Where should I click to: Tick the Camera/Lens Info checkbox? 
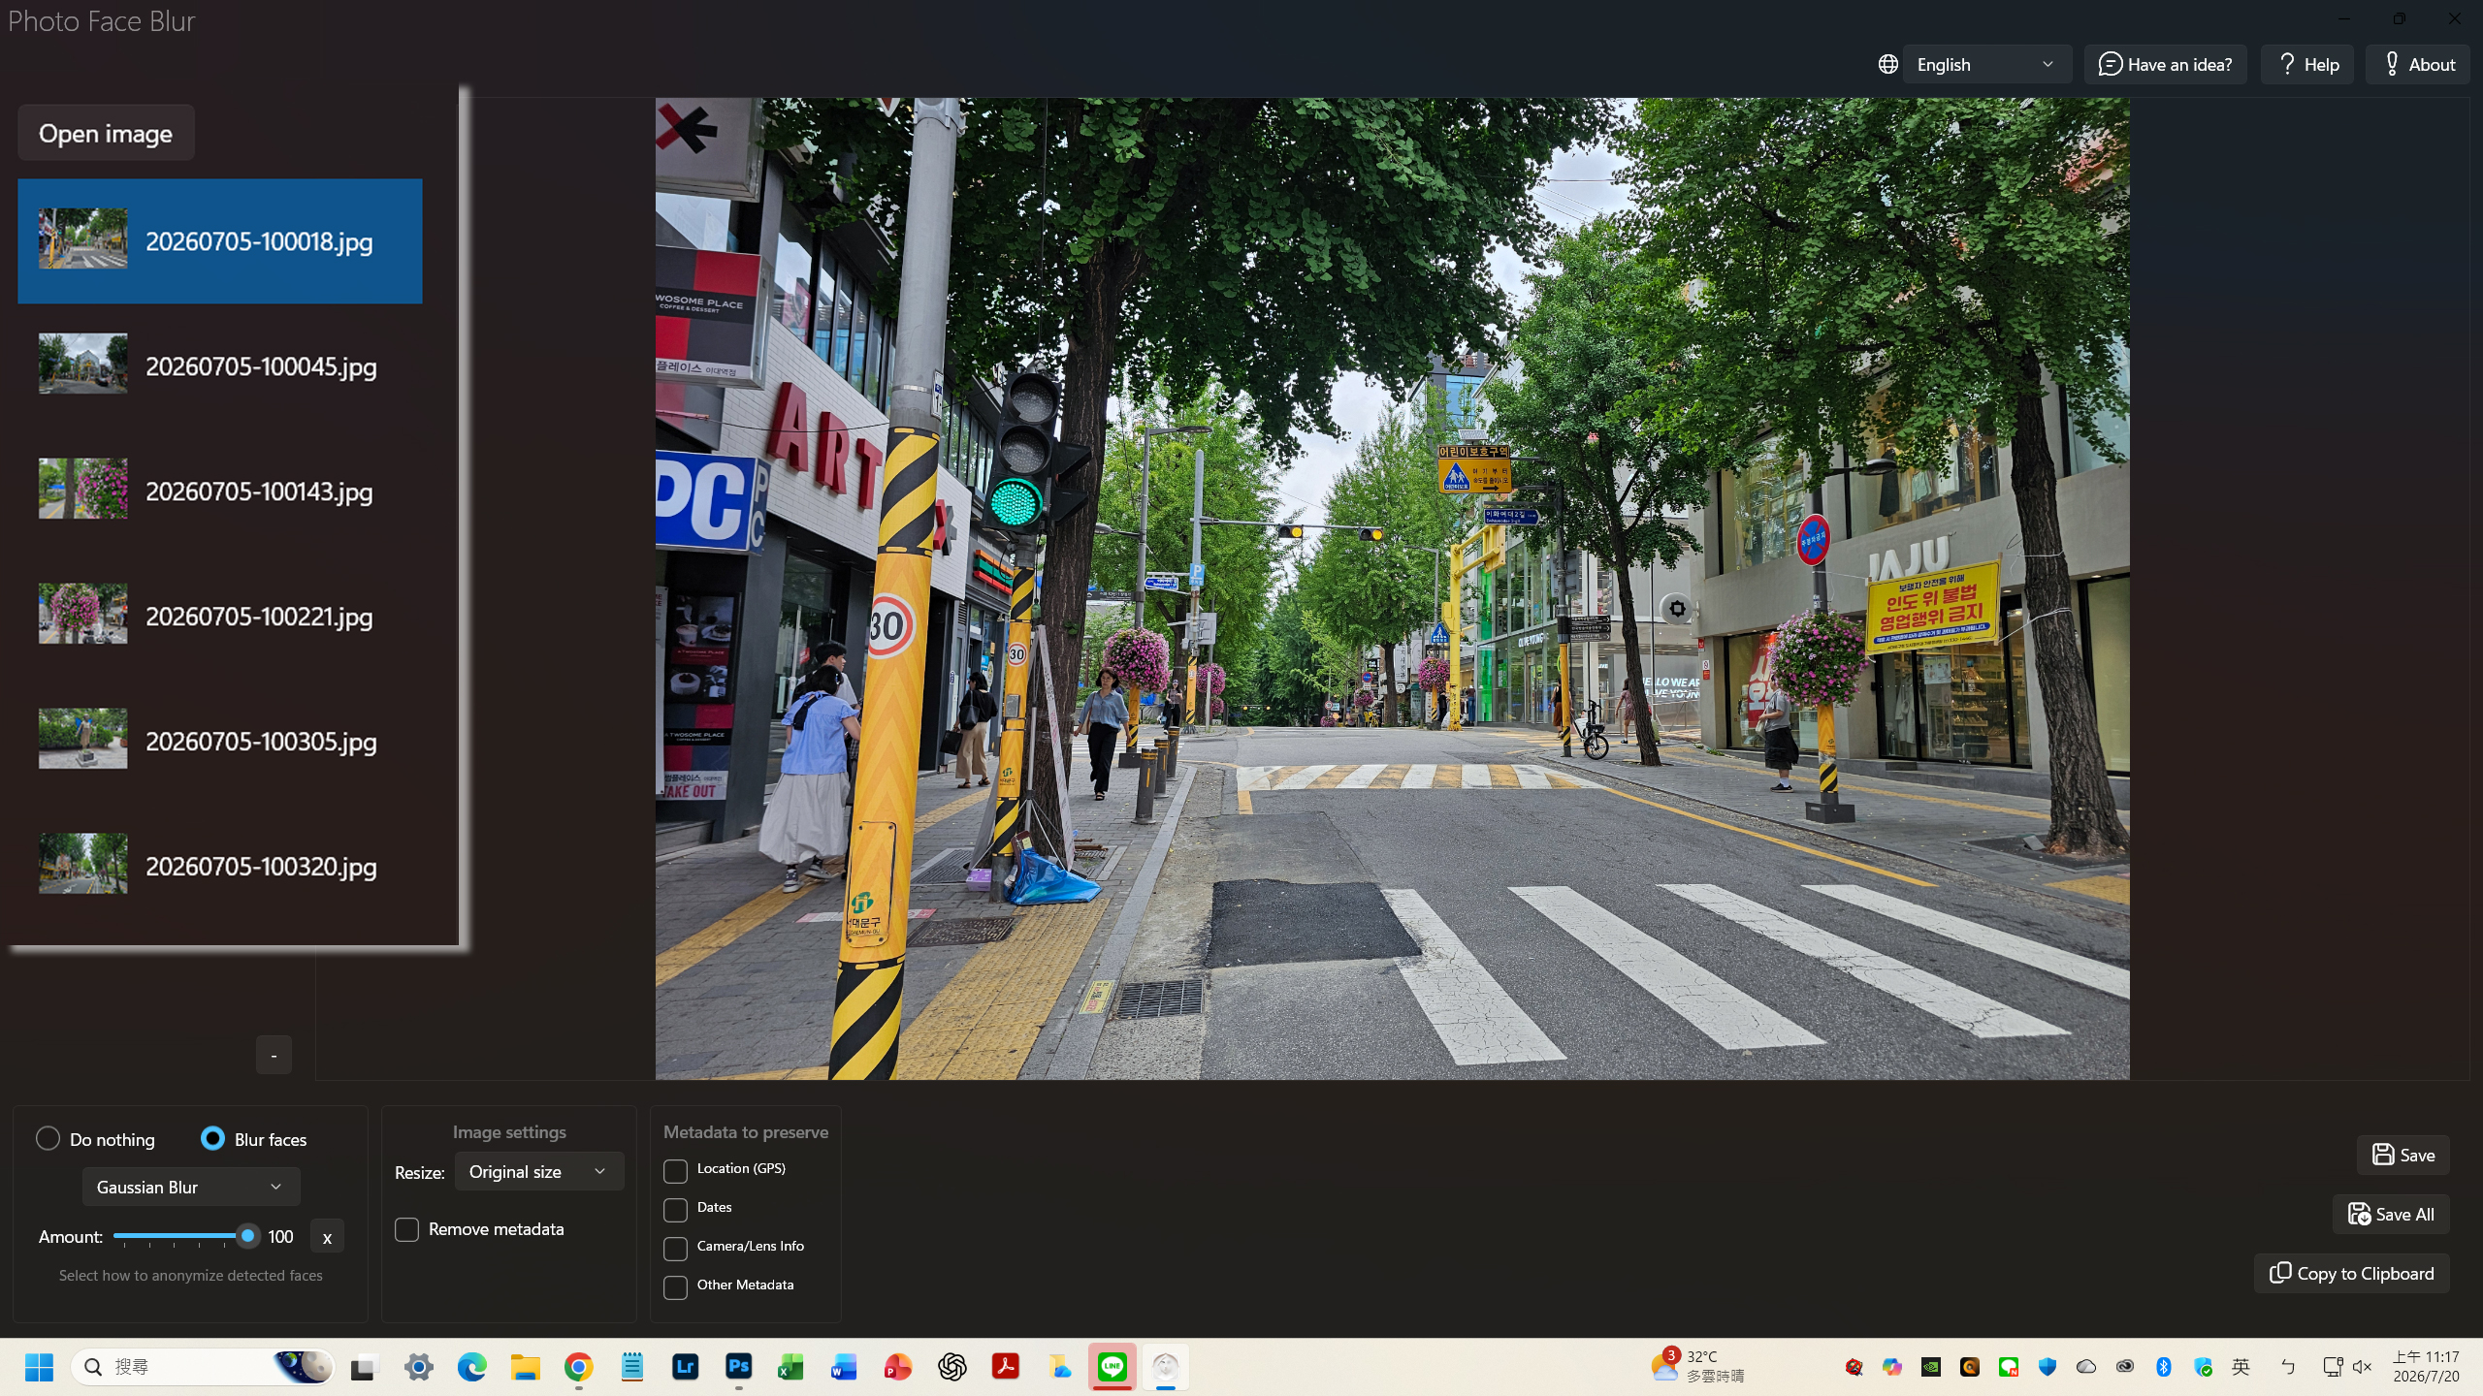coord(675,1249)
